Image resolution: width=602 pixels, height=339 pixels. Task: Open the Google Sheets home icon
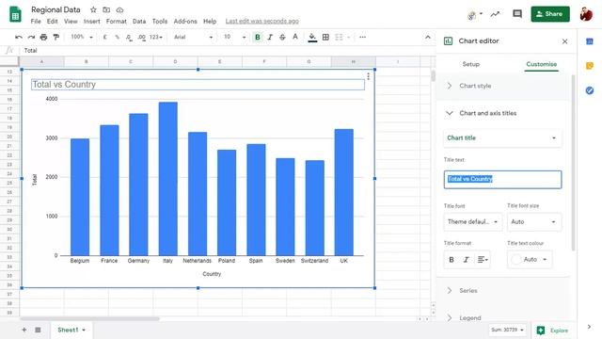coord(15,15)
